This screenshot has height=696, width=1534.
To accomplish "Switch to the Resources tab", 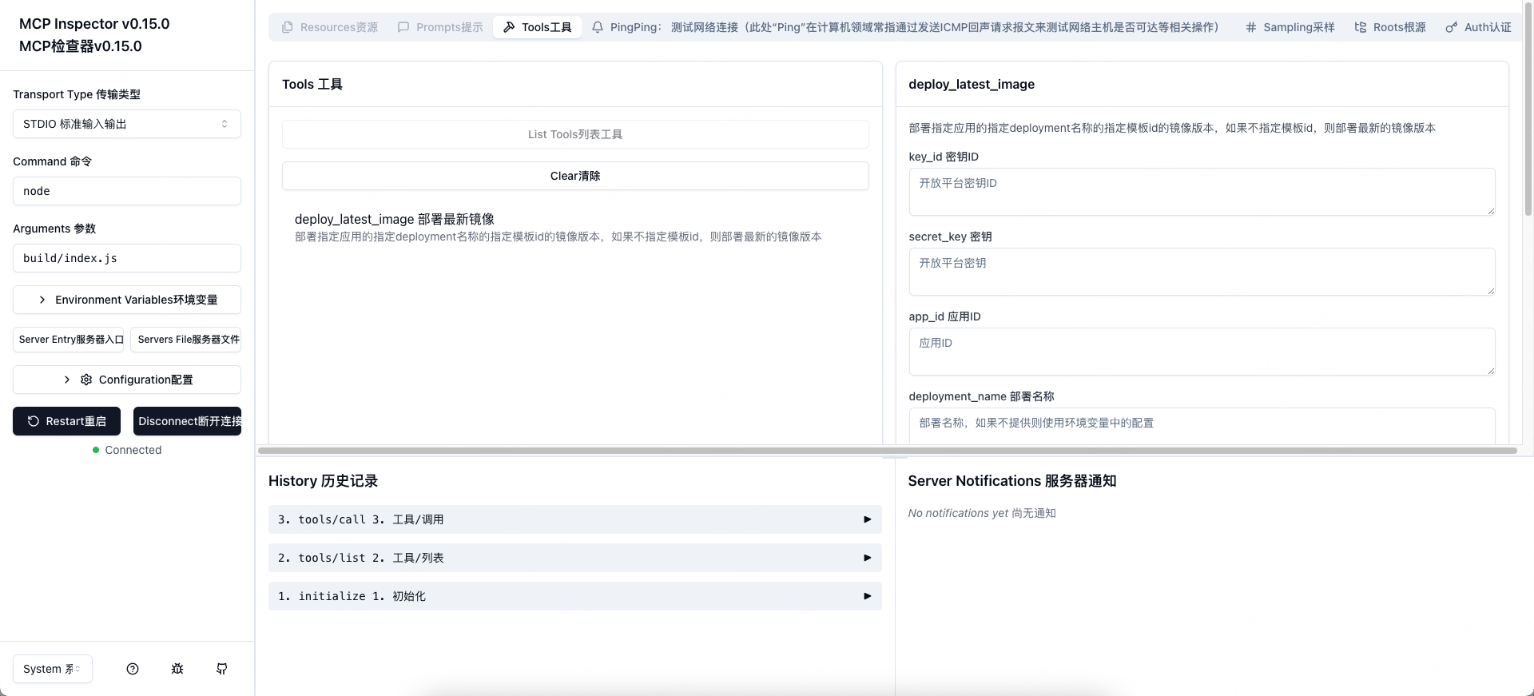I will (x=330, y=27).
